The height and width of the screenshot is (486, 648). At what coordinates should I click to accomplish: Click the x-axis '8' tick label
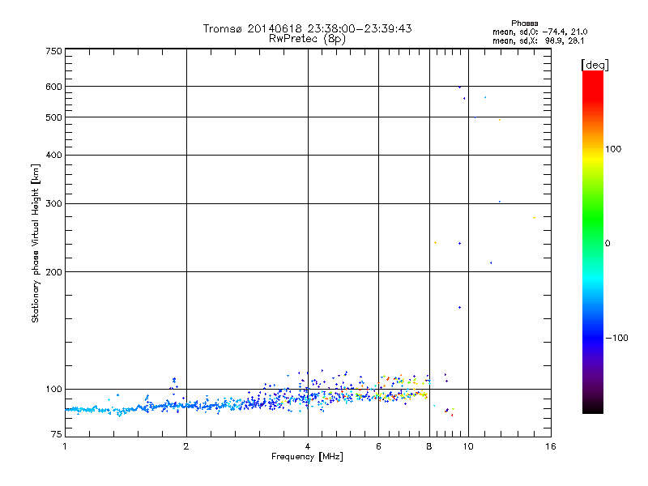pos(429,446)
